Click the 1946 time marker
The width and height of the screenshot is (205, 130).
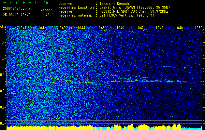coord(120,28)
